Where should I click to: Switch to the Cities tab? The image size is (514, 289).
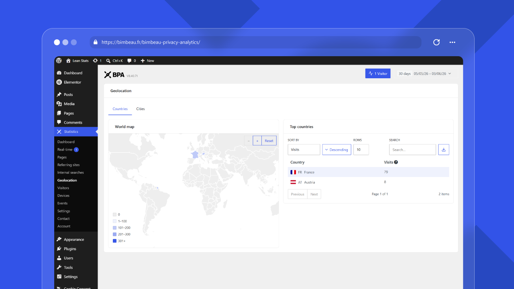(x=141, y=109)
